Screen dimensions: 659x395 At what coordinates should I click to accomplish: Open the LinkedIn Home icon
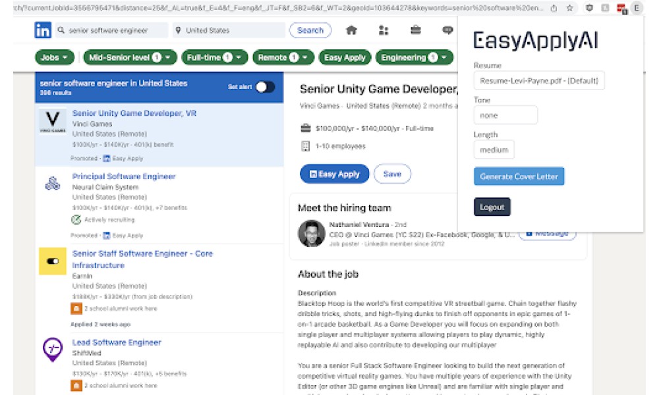click(x=351, y=30)
